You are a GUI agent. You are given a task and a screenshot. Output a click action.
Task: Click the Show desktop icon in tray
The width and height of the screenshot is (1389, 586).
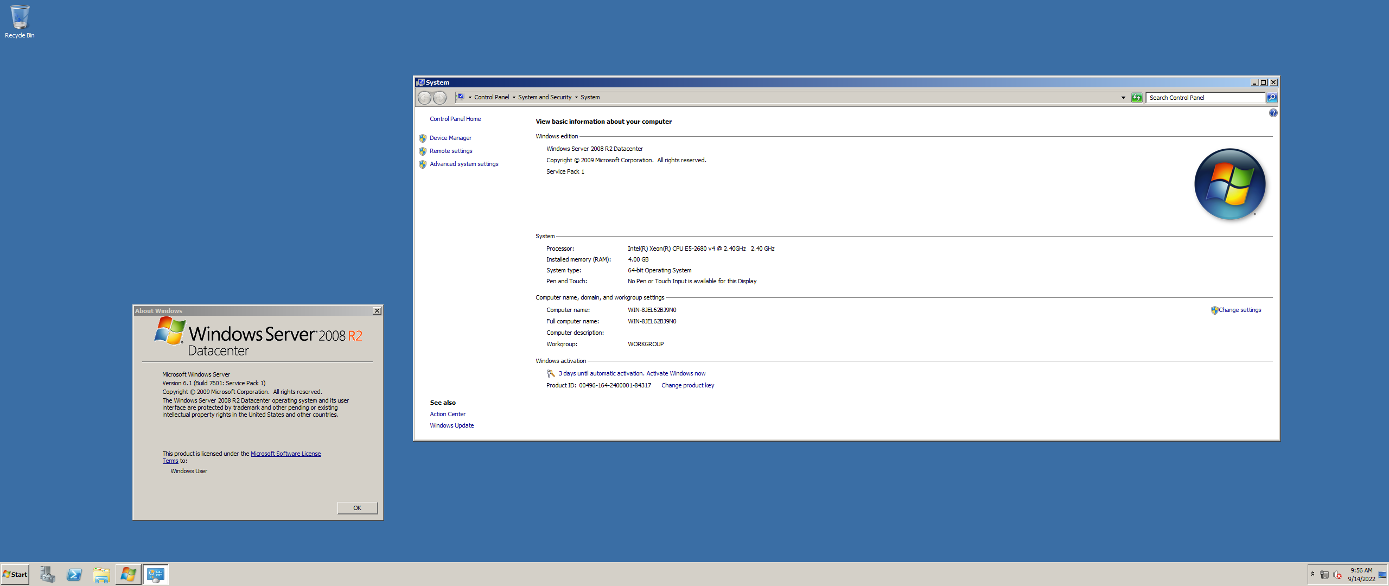pos(1382,575)
